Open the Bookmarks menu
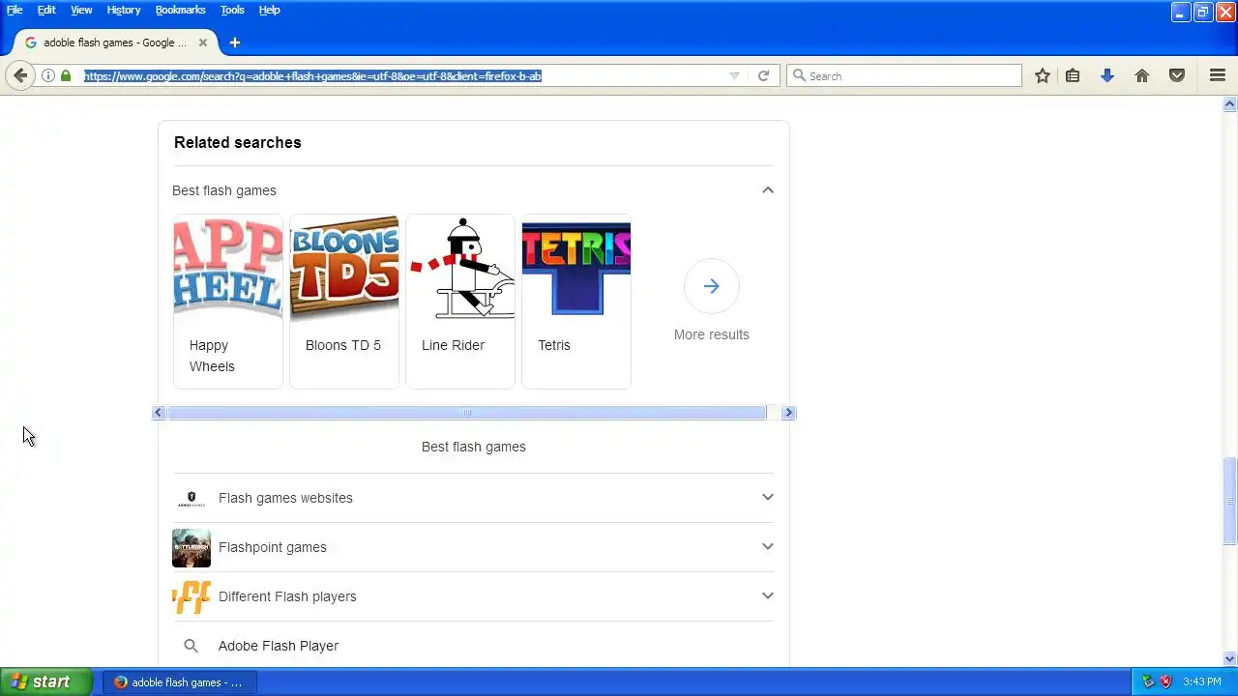The image size is (1238, 696). 180,10
